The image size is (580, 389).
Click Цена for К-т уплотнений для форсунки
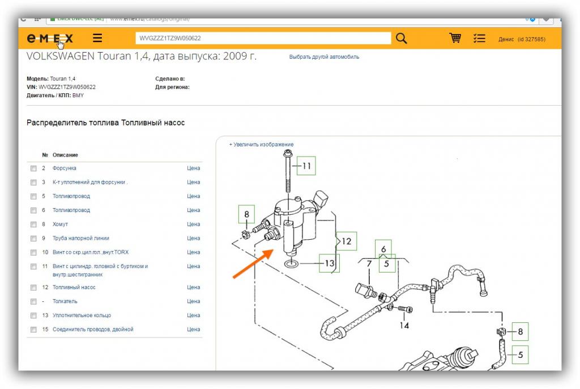194,182
